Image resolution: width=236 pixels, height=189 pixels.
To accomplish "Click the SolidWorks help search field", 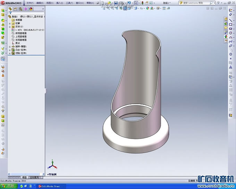I will 195,3.
